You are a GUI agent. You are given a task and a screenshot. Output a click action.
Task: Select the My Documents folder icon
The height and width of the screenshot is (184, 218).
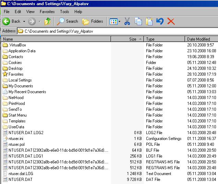point(5,86)
